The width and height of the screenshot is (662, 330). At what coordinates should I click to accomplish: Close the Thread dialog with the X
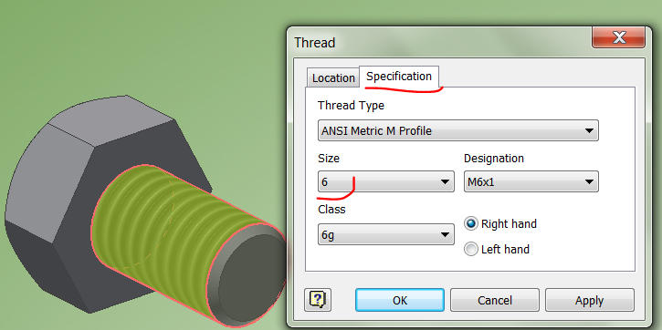[x=618, y=37]
